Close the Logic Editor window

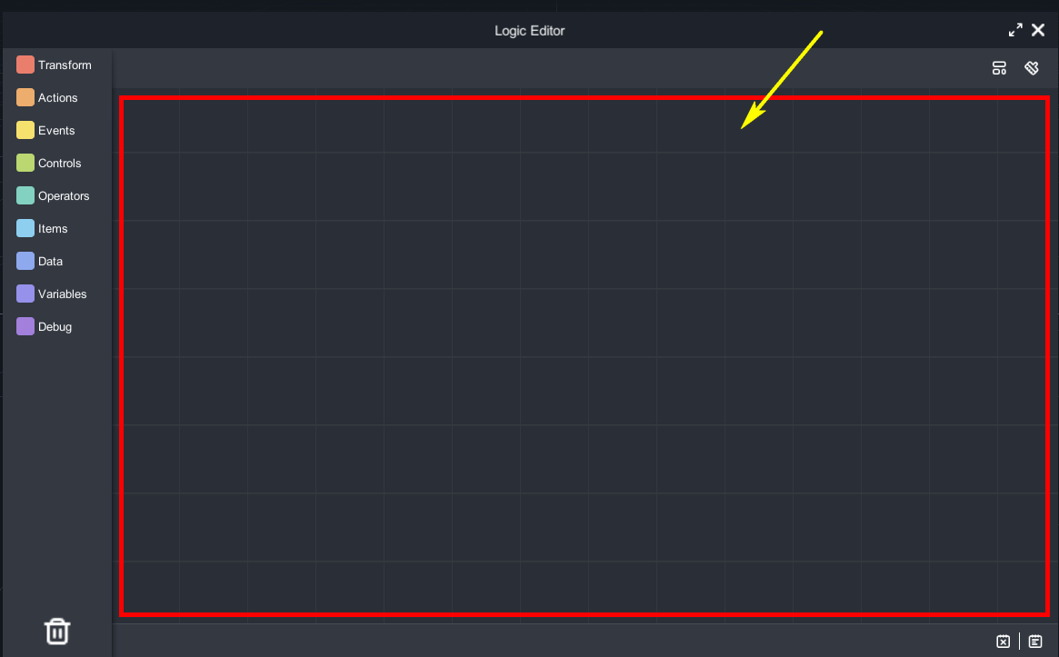coord(1038,30)
